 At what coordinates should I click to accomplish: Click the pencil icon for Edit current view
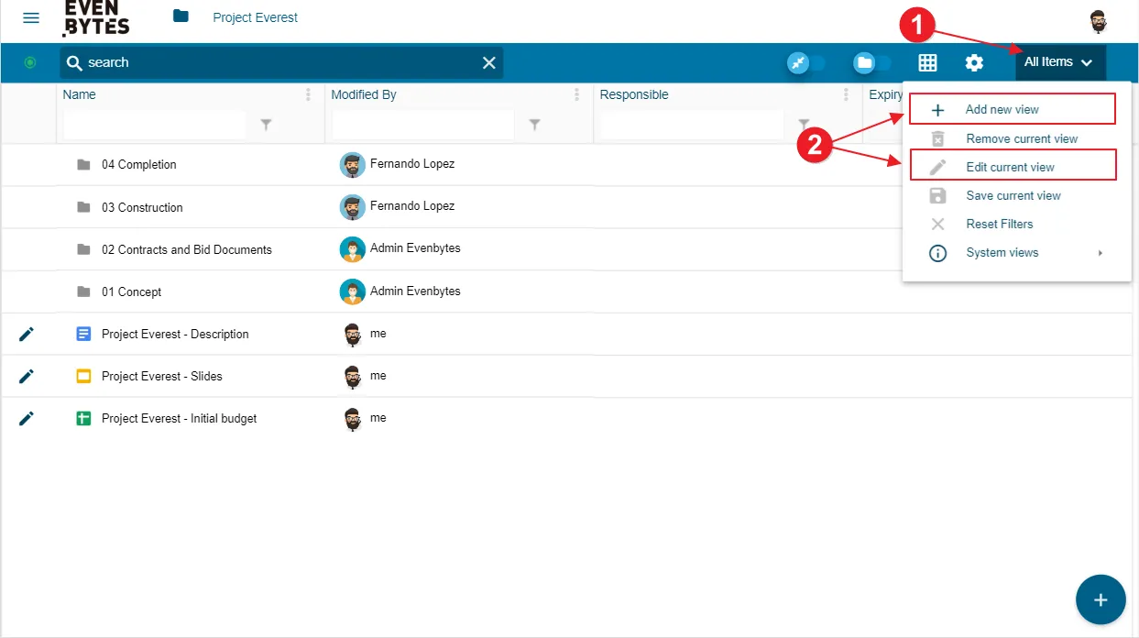937,167
